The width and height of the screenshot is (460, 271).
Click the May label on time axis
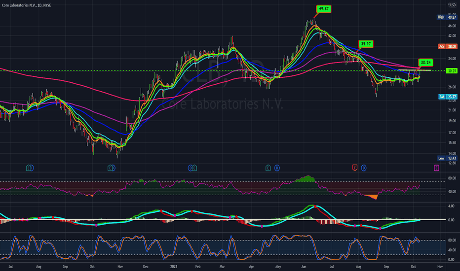click(x=278, y=267)
